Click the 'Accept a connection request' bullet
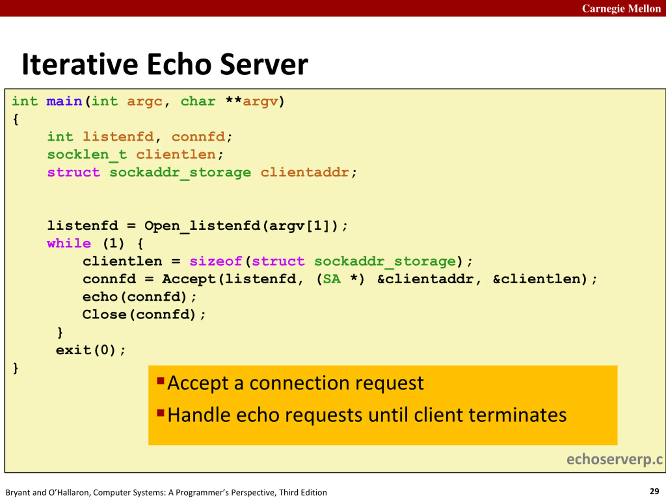 (290, 383)
